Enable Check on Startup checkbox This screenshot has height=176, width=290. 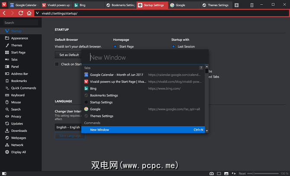tap(57, 64)
